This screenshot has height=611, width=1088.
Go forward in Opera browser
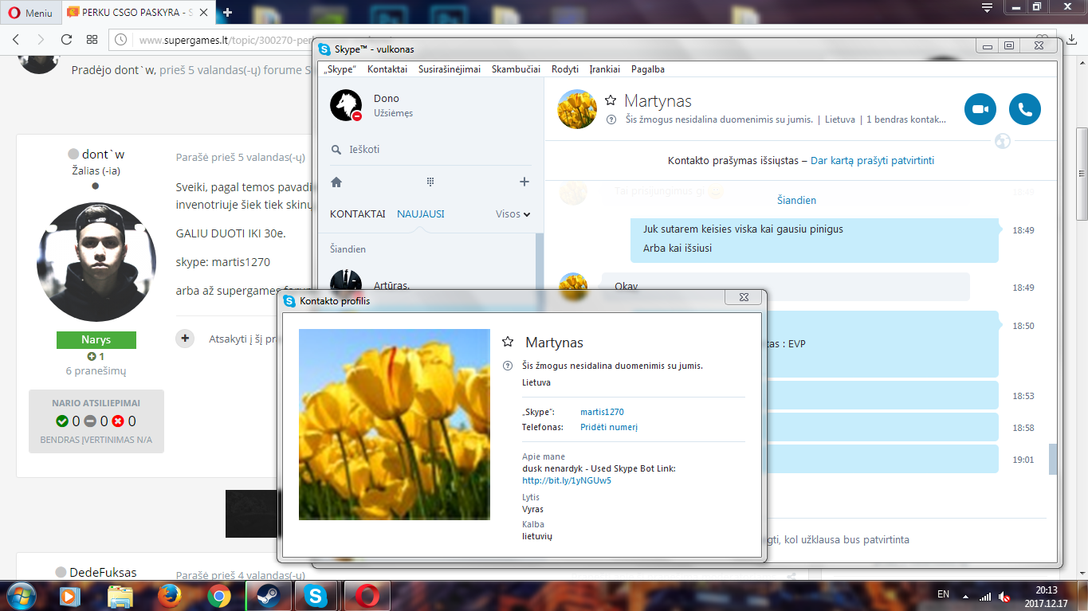(x=41, y=39)
